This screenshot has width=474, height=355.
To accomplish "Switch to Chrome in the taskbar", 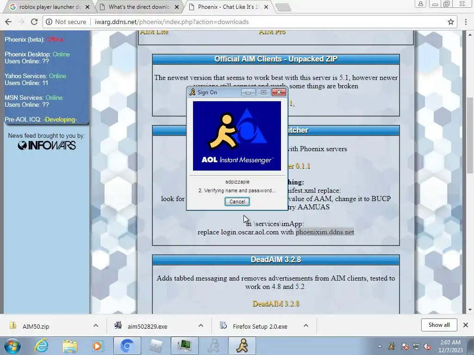I will click(127, 346).
